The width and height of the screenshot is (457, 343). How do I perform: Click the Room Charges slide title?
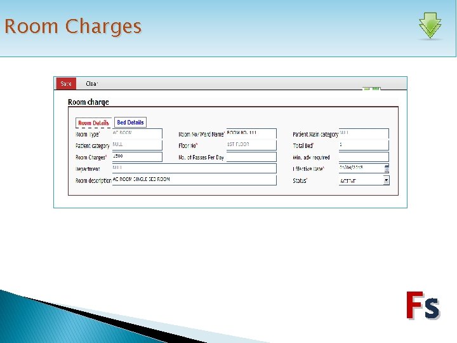tap(73, 26)
